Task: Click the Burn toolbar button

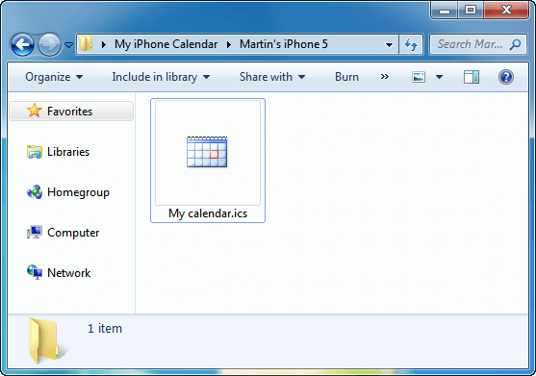Action: [x=346, y=77]
